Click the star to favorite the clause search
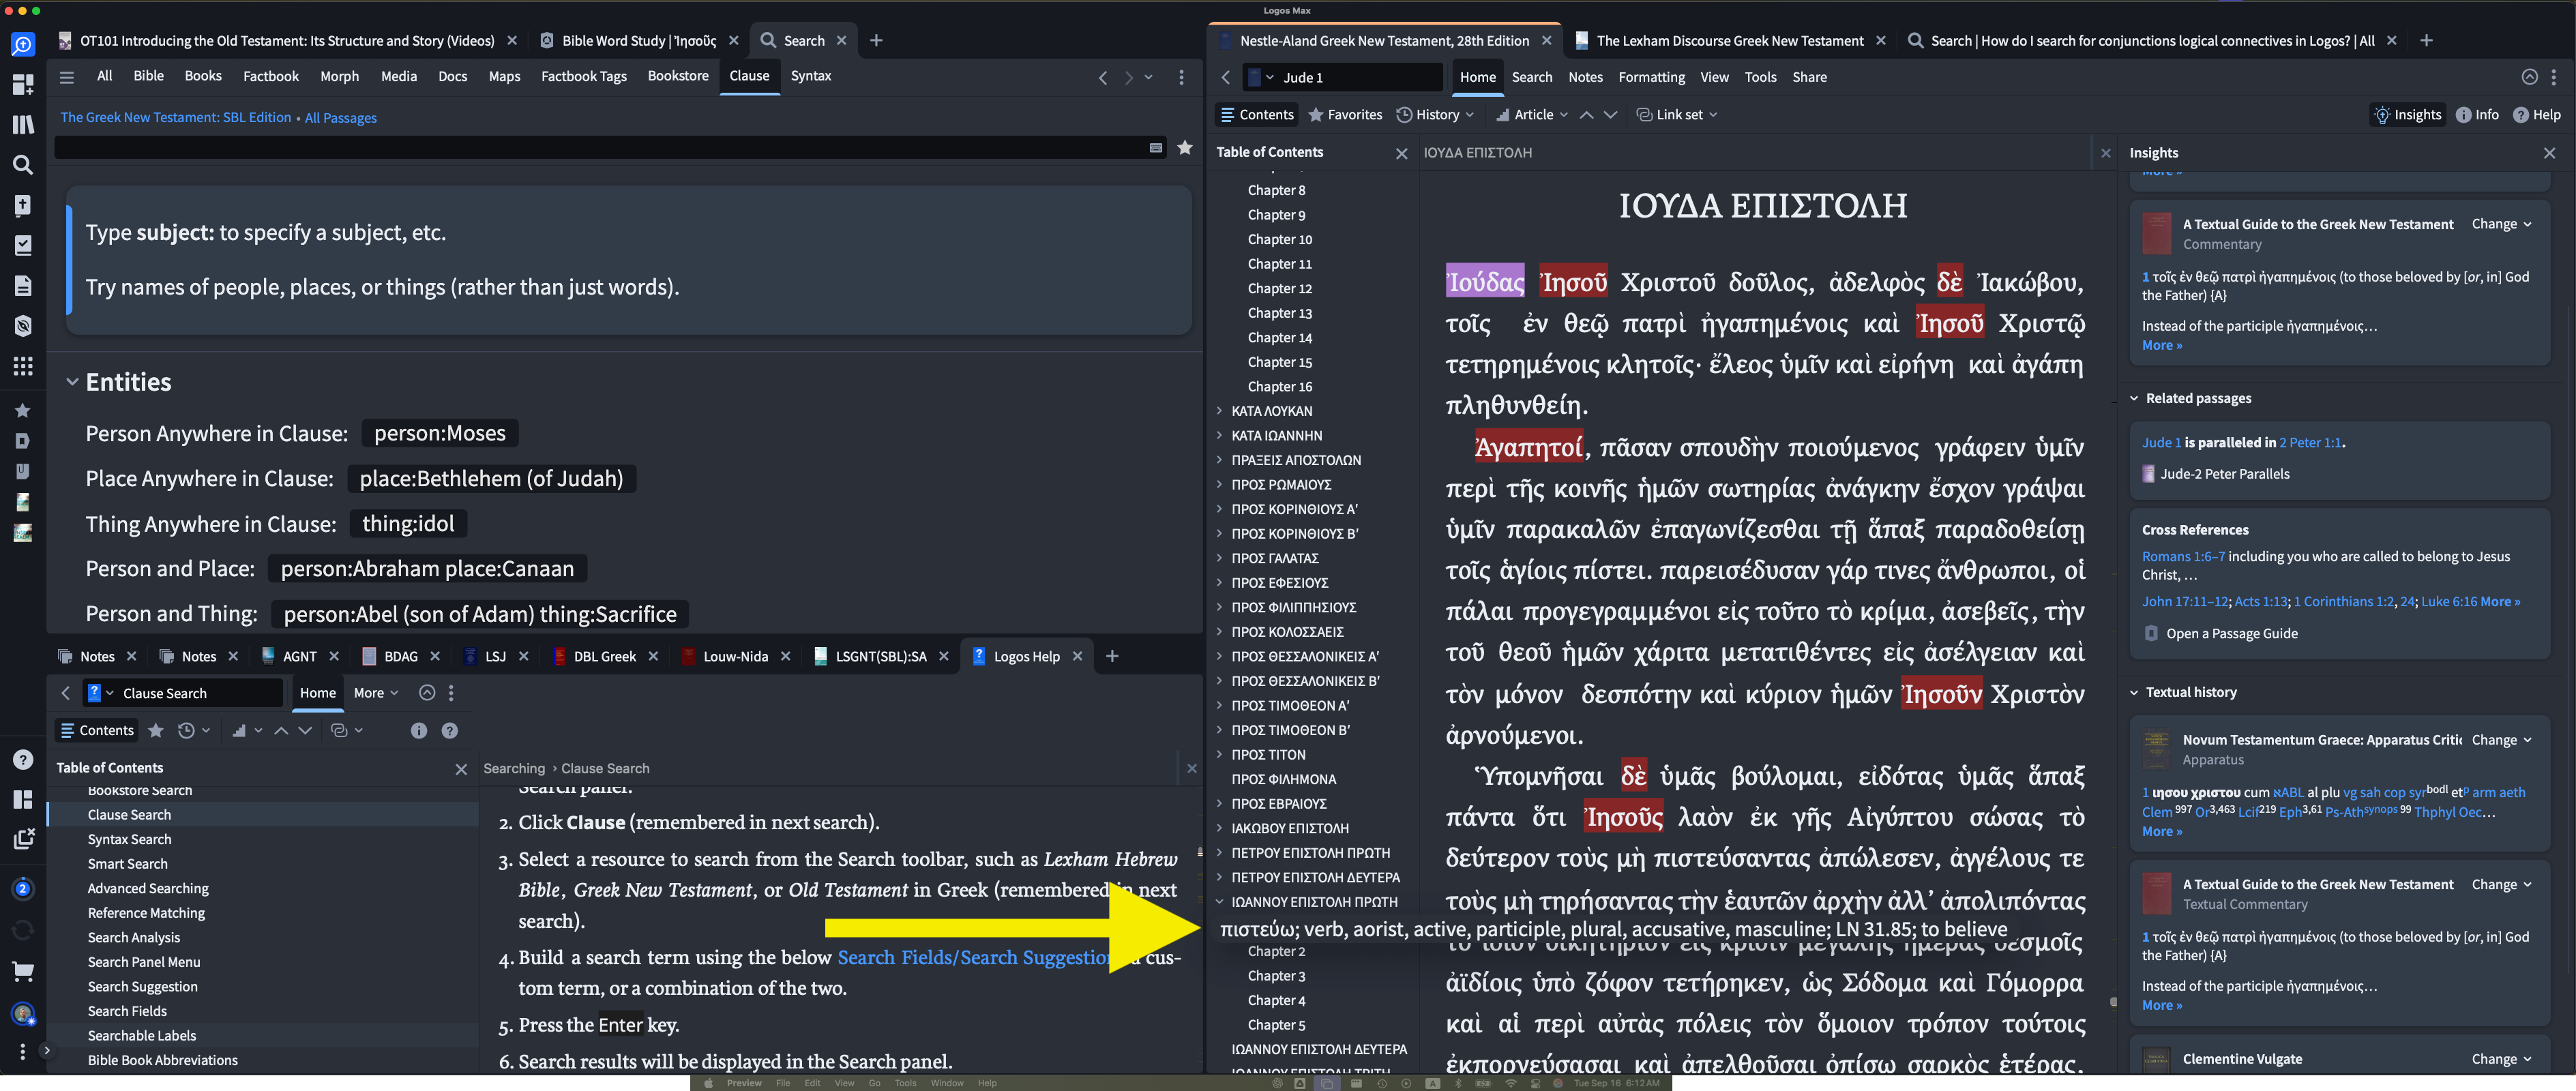Screen dimensions: 2576x1091 pyautogui.click(x=1185, y=148)
